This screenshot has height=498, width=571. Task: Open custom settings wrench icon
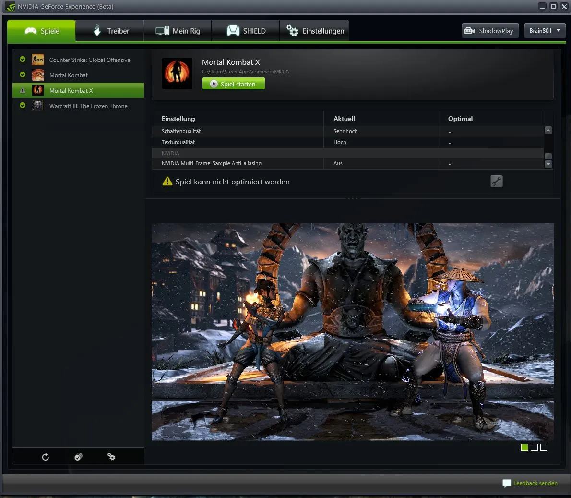pyautogui.click(x=496, y=181)
